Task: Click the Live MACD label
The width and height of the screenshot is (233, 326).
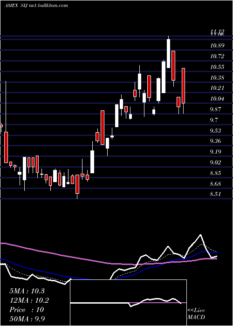Action: (196, 313)
